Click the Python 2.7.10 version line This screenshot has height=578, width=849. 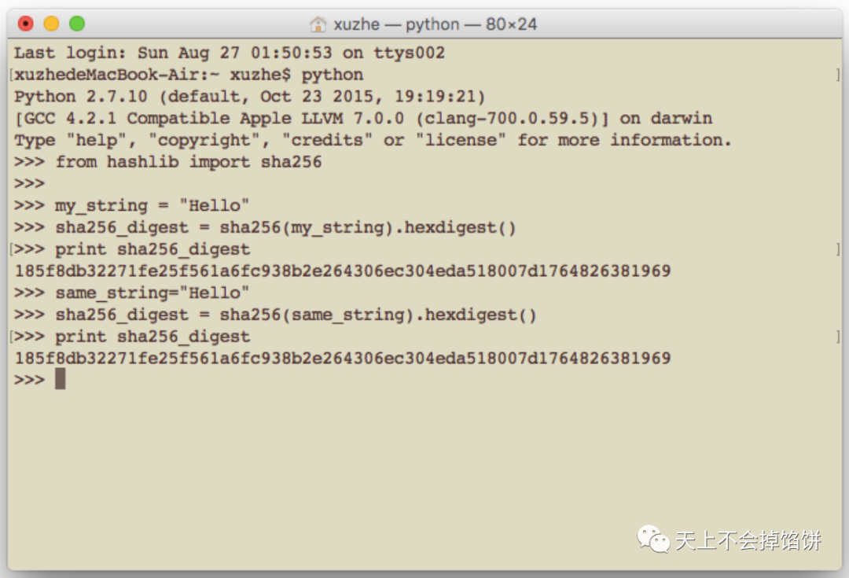(250, 97)
